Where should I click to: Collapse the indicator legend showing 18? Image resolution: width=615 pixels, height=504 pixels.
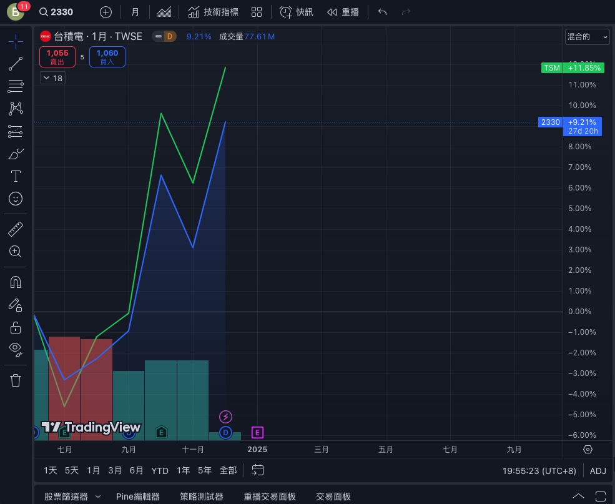[x=52, y=78]
